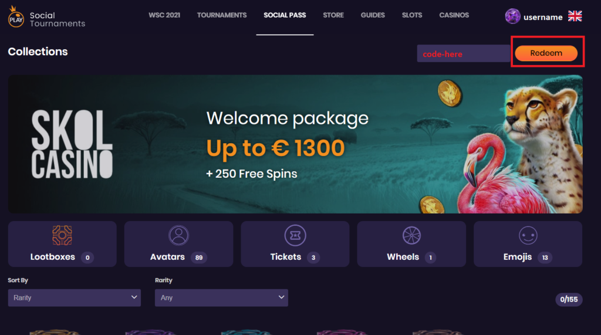601x335 pixels.
Task: Go to the Tournaments menu item
Action: click(222, 15)
